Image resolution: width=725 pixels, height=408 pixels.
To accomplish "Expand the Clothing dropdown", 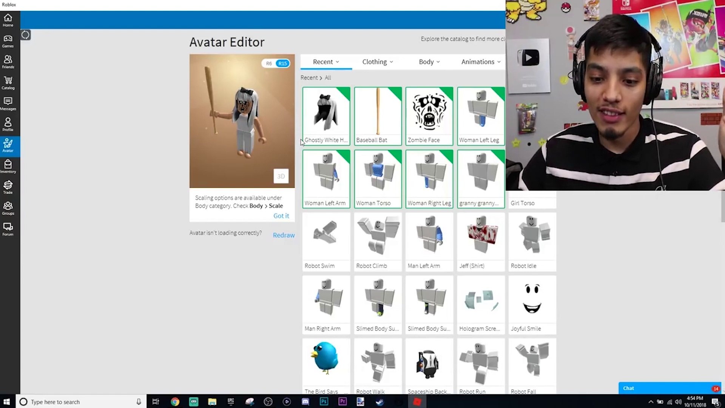I will [x=377, y=62].
